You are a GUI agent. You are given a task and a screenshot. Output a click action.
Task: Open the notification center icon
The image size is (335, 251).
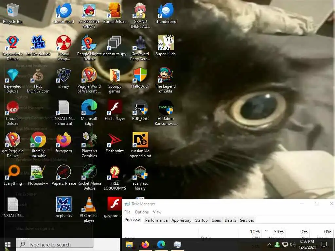(324, 244)
